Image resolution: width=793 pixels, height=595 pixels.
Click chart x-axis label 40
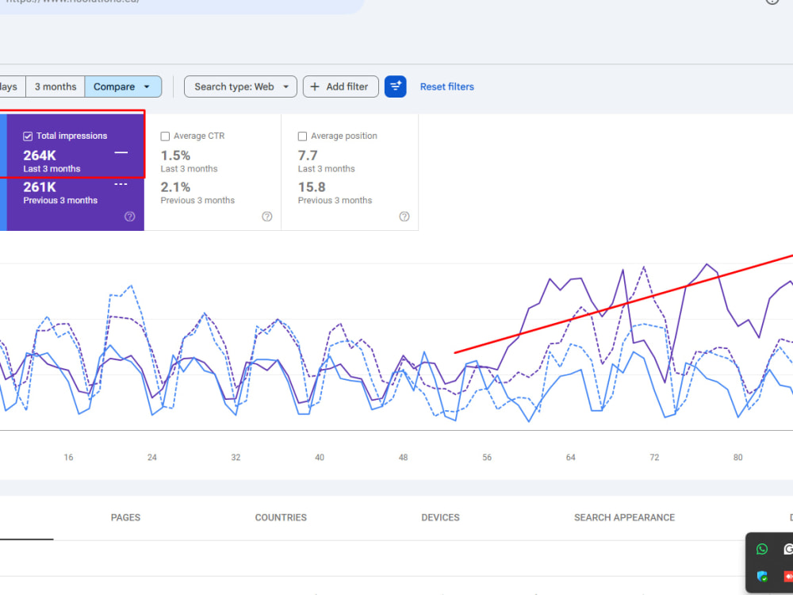point(320,458)
